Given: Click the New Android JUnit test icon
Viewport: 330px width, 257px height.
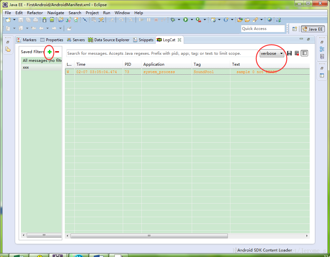Looking at the screenshot, I should click(68, 20).
